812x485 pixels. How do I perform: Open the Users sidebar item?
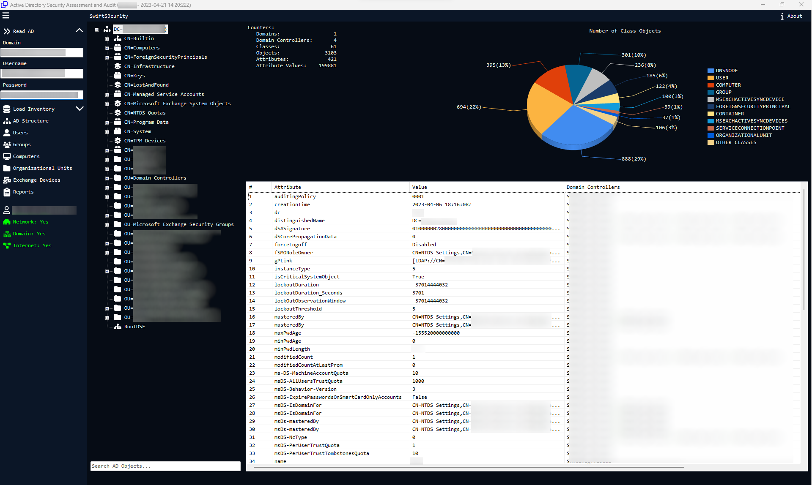(20, 133)
